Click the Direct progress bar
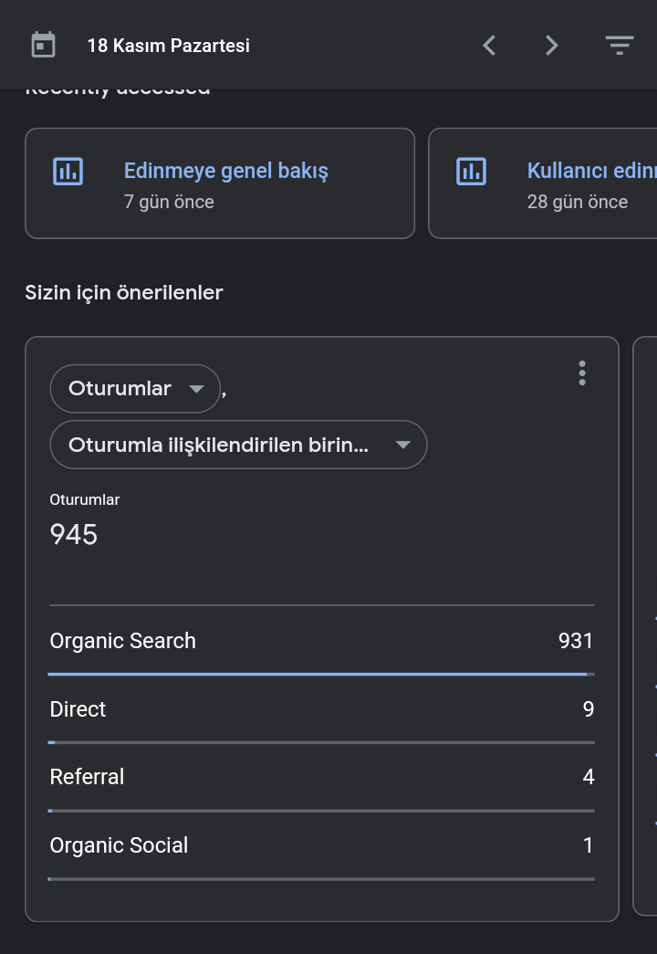The width and height of the screenshot is (657, 954). click(x=321, y=742)
